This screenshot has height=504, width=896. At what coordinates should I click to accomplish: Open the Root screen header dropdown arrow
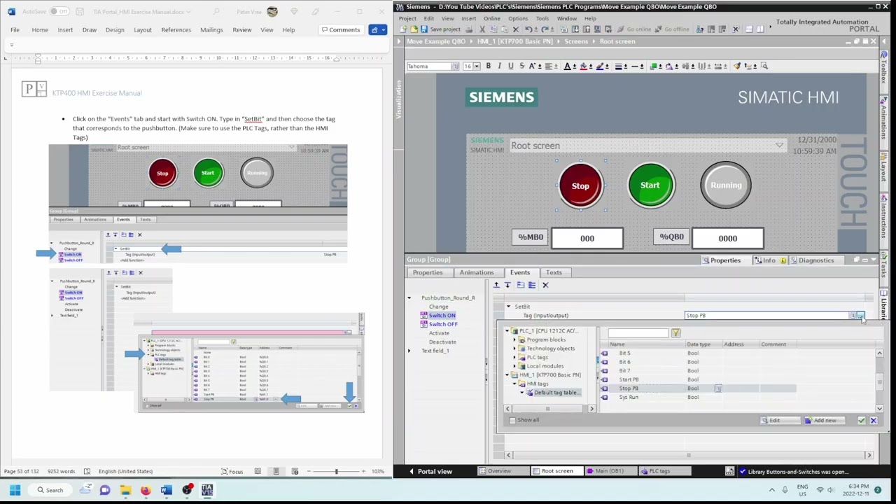pyautogui.click(x=779, y=146)
